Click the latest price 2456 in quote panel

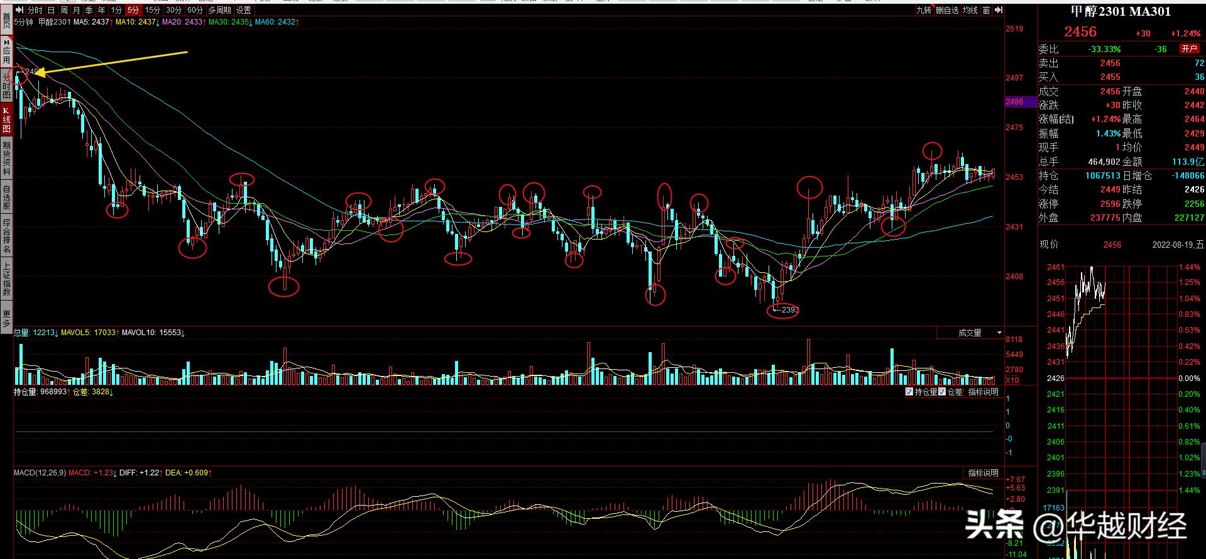[1080, 32]
